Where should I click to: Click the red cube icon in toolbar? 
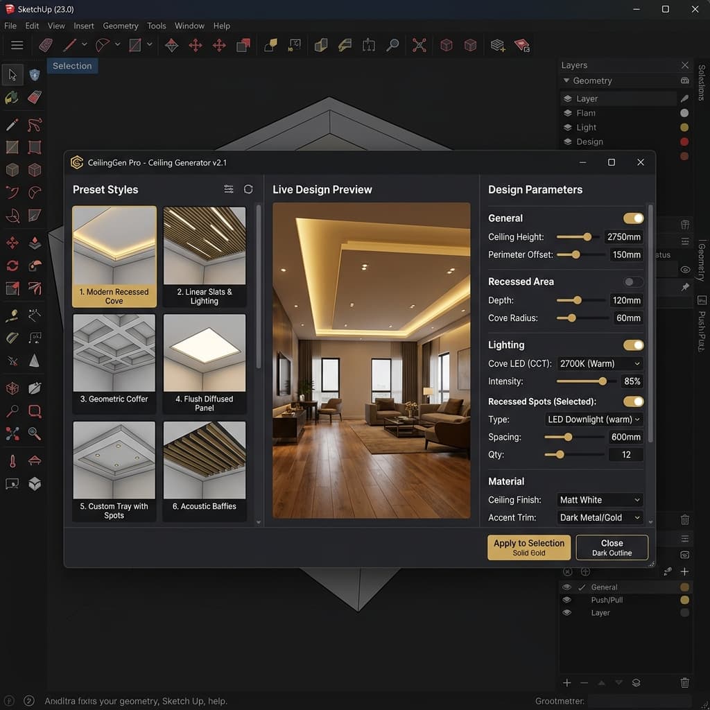click(447, 45)
